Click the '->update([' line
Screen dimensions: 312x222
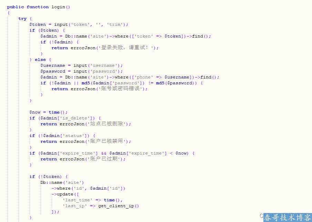(x=65, y=194)
